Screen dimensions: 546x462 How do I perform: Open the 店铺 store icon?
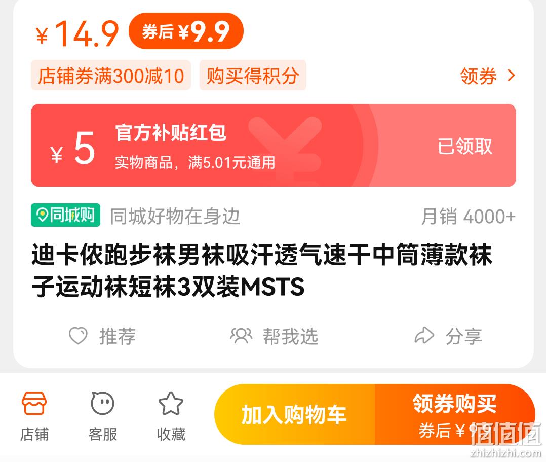click(34, 403)
